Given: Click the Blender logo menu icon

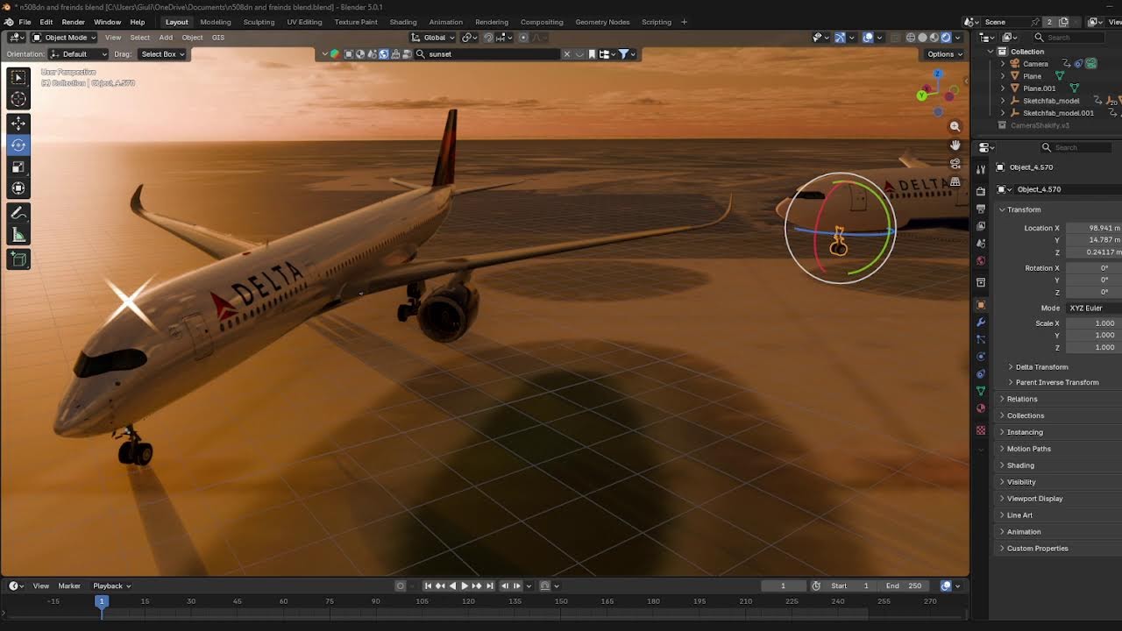Looking at the screenshot, I should [8, 22].
